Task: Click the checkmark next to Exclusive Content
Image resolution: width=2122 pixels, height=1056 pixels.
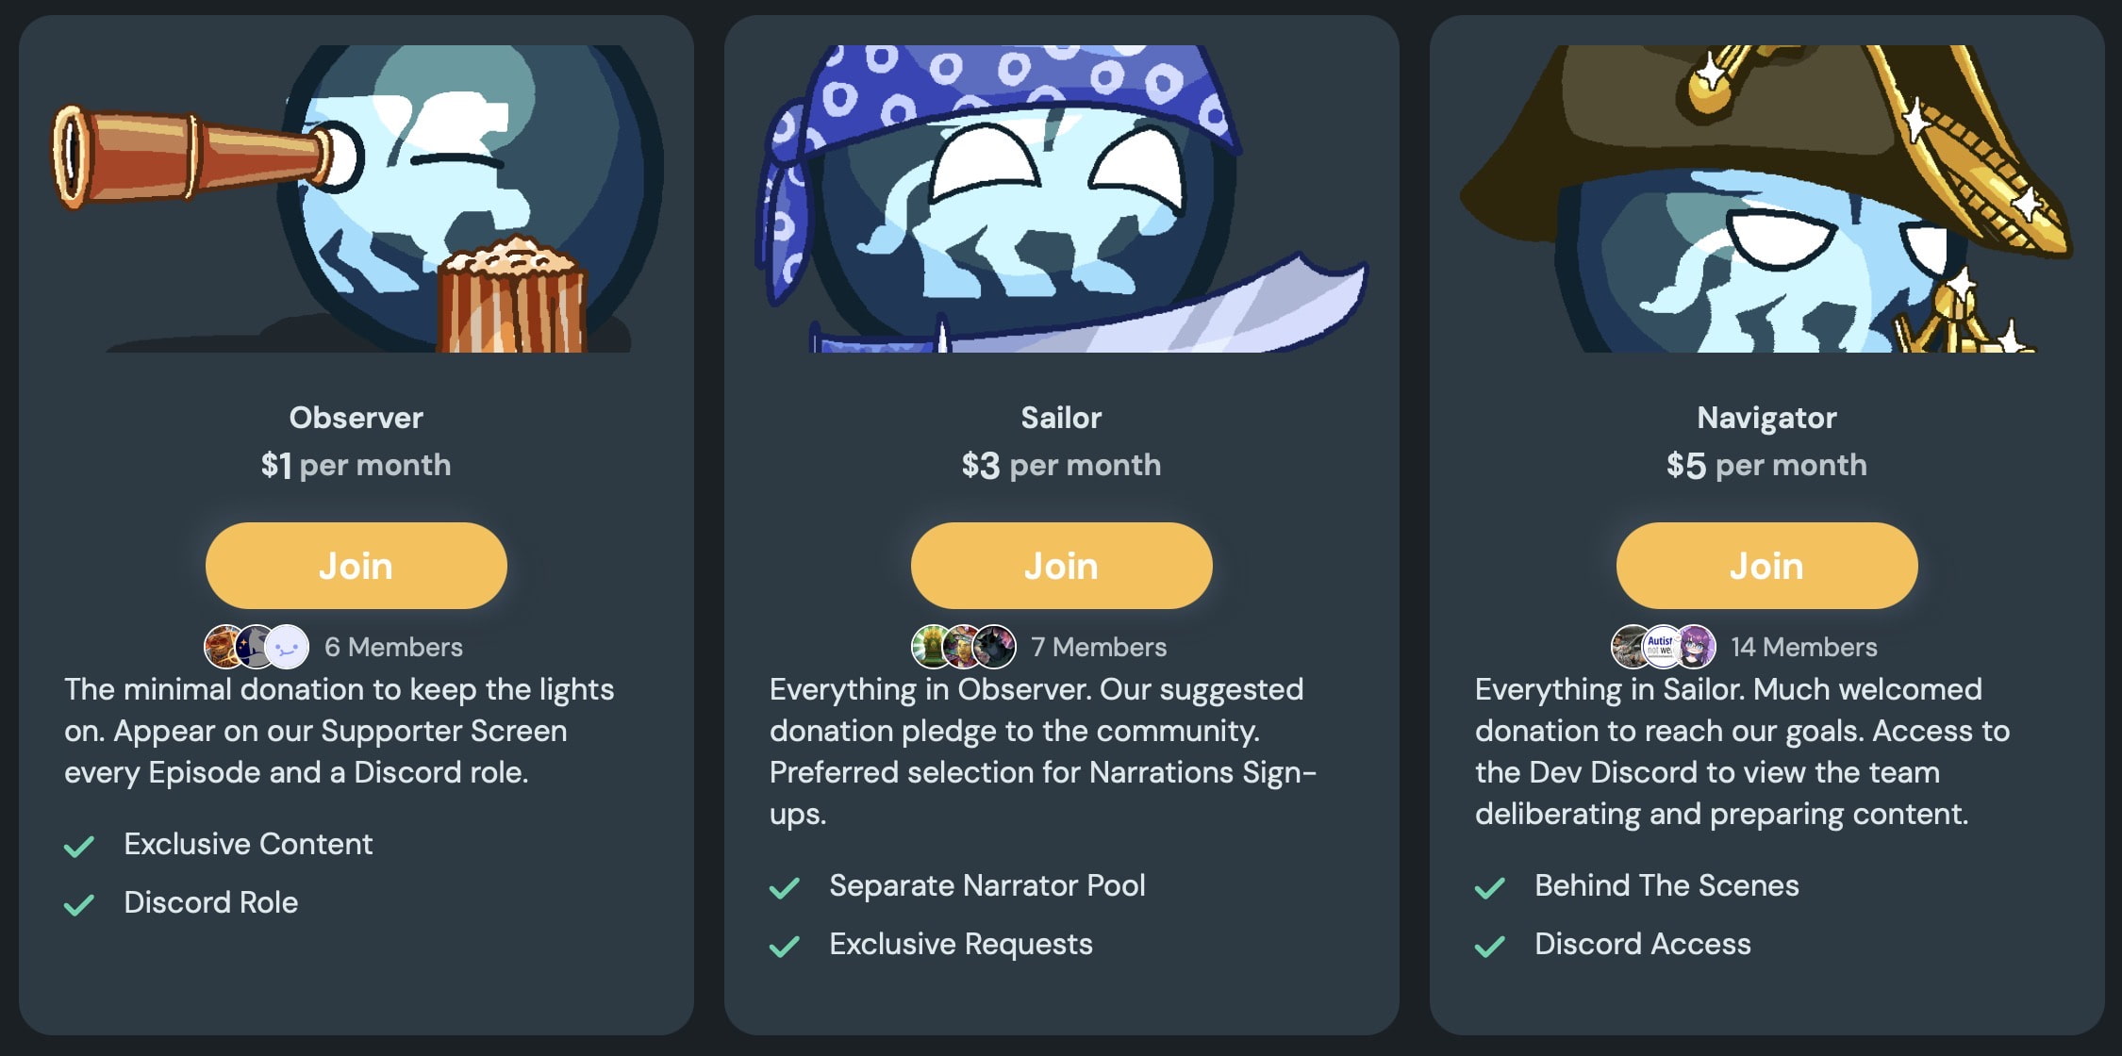Action: 79,845
